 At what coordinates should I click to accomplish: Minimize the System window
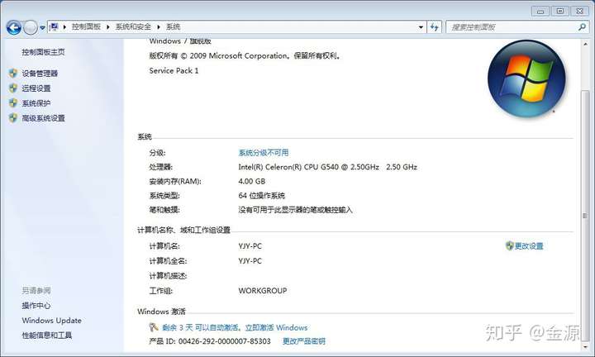click(540, 12)
